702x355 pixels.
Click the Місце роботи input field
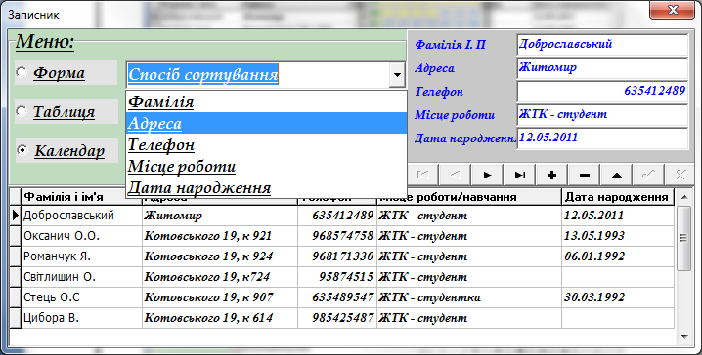602,114
